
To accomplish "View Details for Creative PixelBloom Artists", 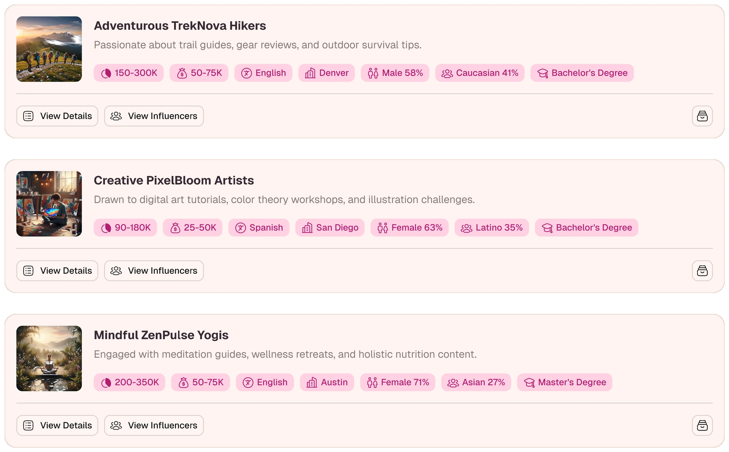I will 57,270.
